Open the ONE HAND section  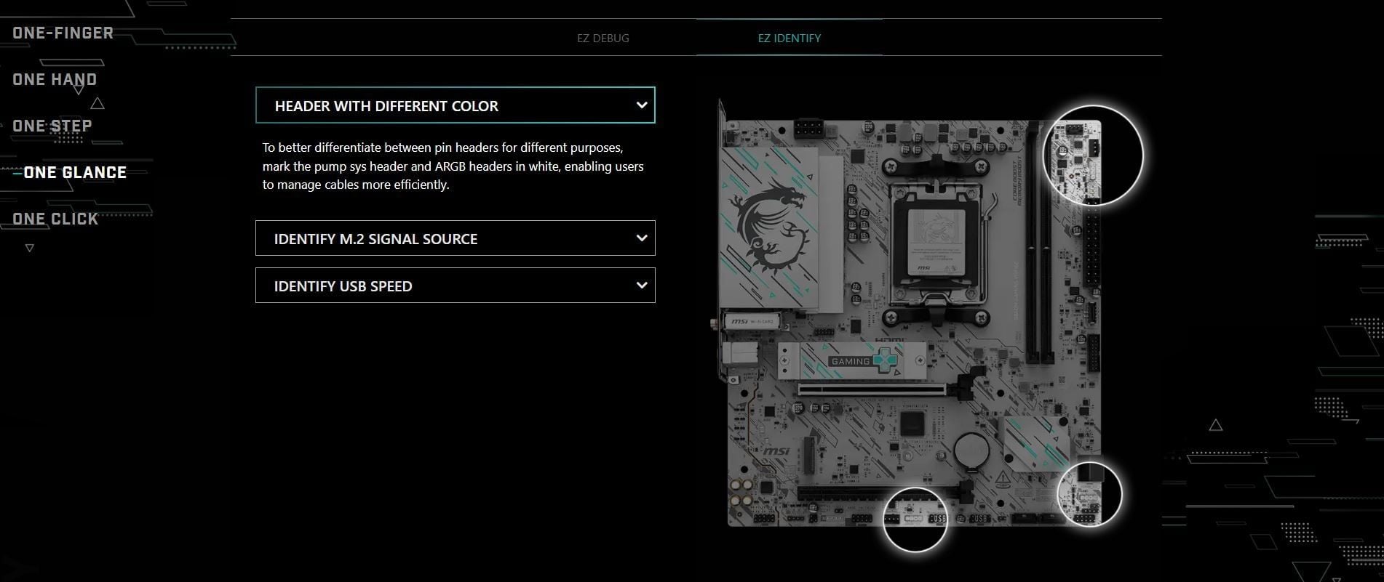pyautogui.click(x=55, y=80)
